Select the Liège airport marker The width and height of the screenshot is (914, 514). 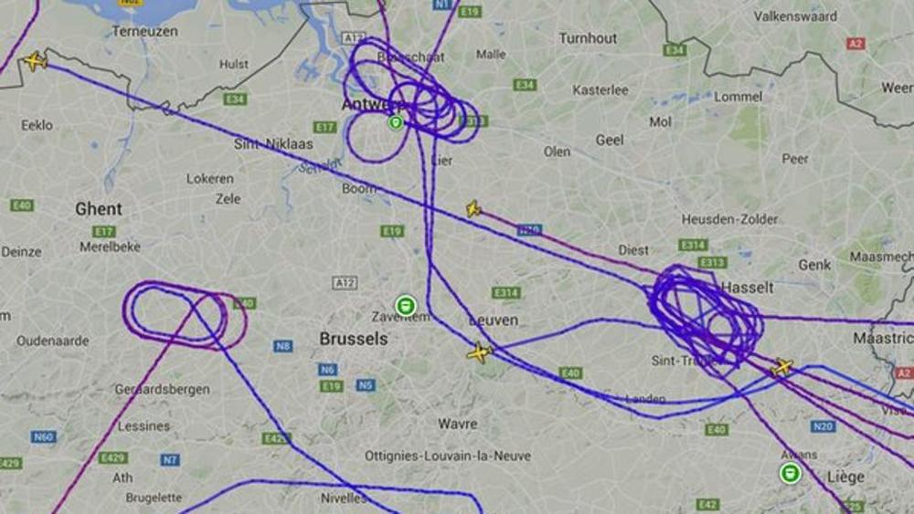[x=790, y=473]
